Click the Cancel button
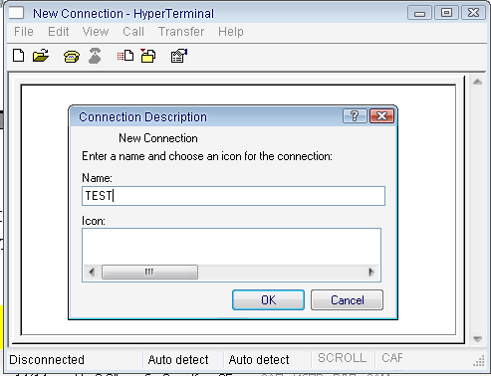Screen dimensions: 491x376 tap(348, 300)
